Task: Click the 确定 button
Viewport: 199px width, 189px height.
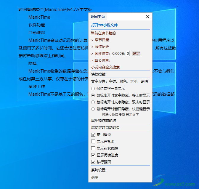Action: tap(136, 54)
